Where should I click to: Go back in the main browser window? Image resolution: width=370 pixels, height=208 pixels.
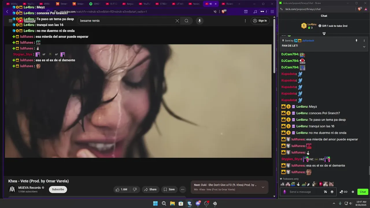[7, 12]
